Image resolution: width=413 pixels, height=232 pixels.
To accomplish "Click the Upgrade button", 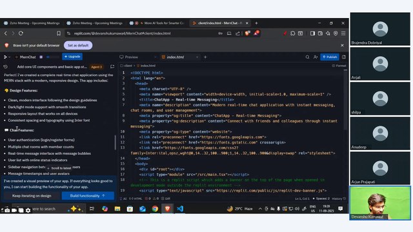I will (x=72, y=57).
